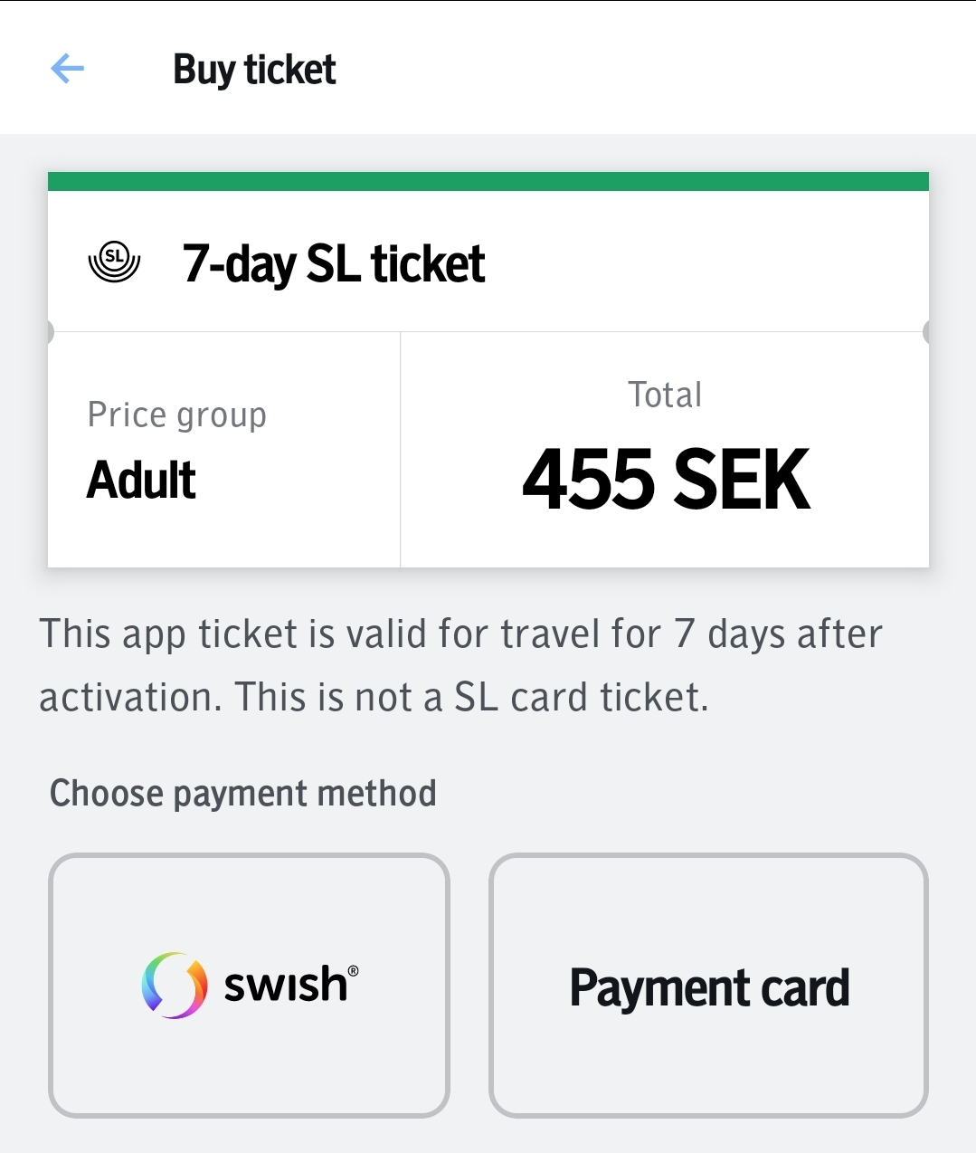Go back using the blue arrow

[x=68, y=69]
